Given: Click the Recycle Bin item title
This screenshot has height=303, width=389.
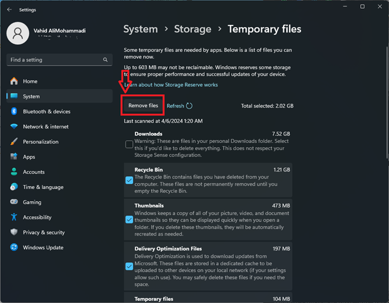Looking at the screenshot, I should pos(149,170).
